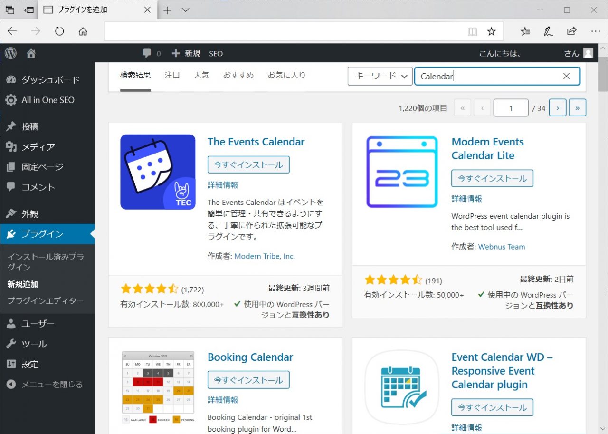The height and width of the screenshot is (434, 608).
Task: Switch to the 人気 tab
Action: [201, 75]
